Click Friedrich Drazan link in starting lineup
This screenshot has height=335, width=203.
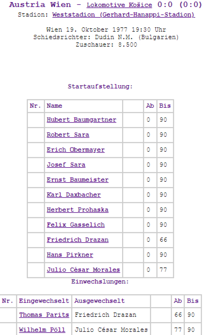(78, 240)
